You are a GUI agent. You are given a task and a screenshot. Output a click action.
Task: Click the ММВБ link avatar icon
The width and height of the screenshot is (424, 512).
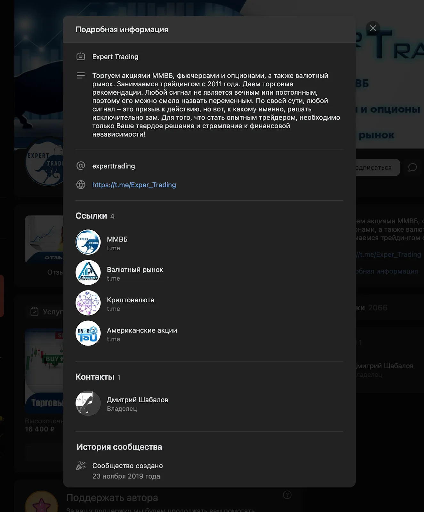pyautogui.click(x=88, y=242)
